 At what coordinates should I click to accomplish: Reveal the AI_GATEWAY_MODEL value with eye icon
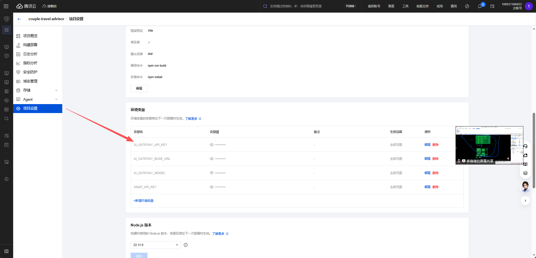point(212,173)
